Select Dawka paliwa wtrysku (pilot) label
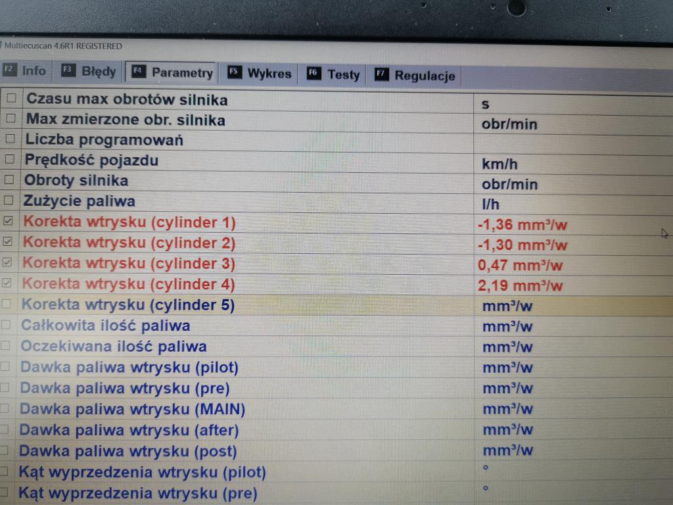The height and width of the screenshot is (505, 673). click(129, 368)
